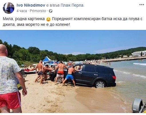Click the man in orange-red shorts pushing SUV
This screenshot has height=115, width=146.
coord(60,73)
